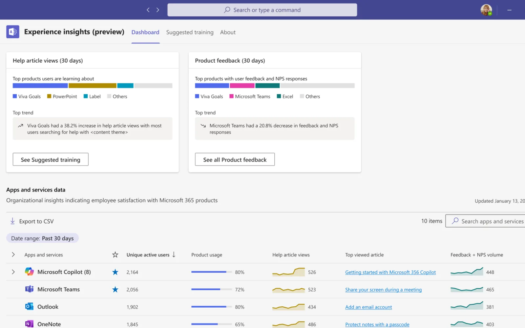Click the top Search or type a command box
The height and width of the screenshot is (328, 525).
pos(262,10)
